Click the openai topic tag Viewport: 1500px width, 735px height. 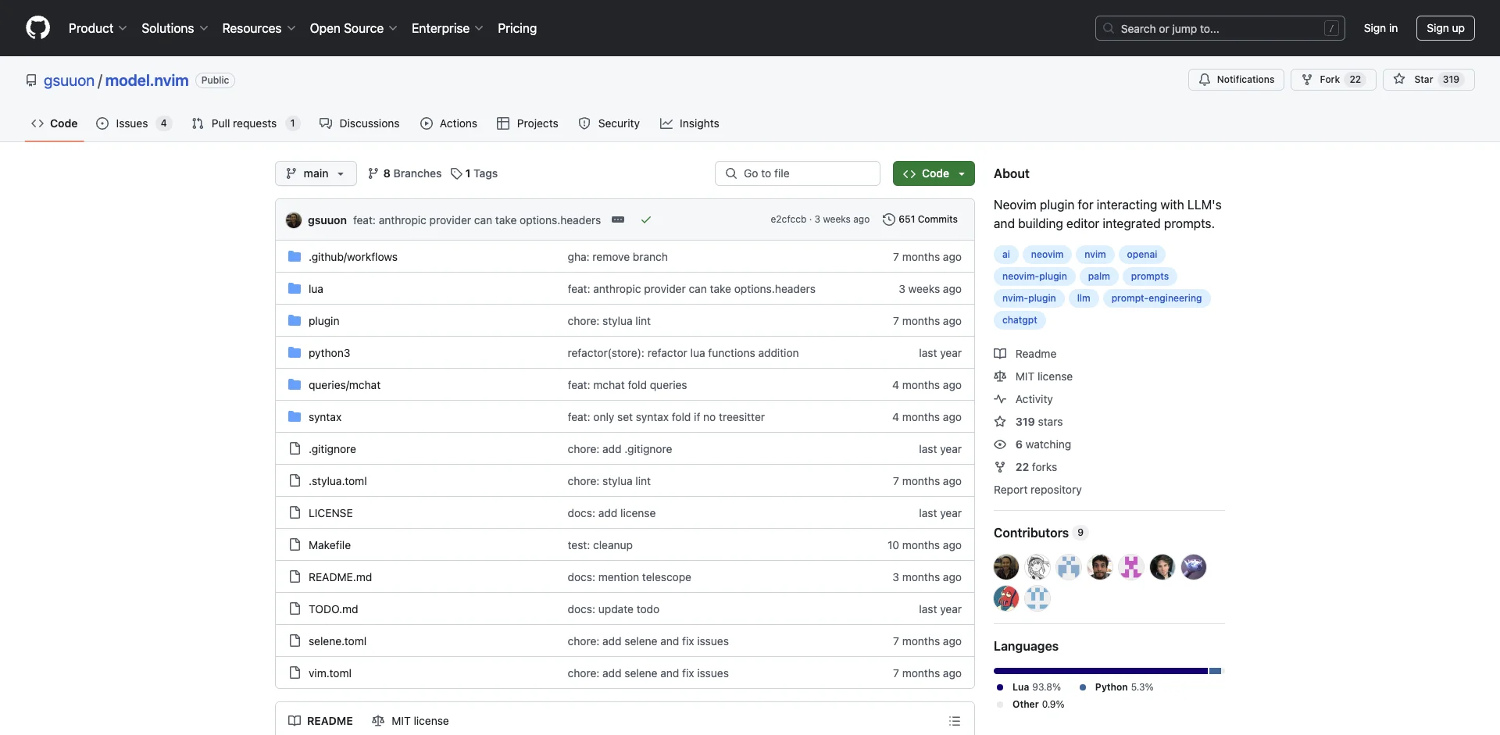click(x=1141, y=255)
